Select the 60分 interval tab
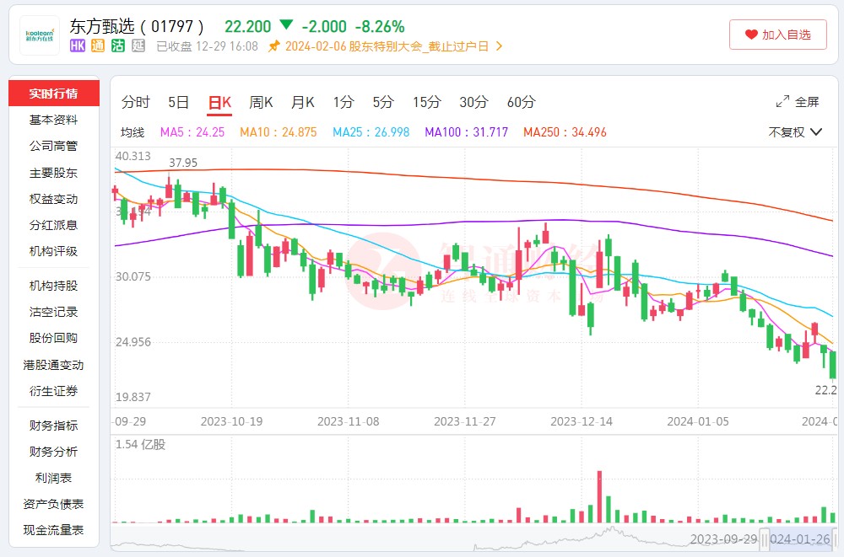The image size is (844, 557). point(521,102)
